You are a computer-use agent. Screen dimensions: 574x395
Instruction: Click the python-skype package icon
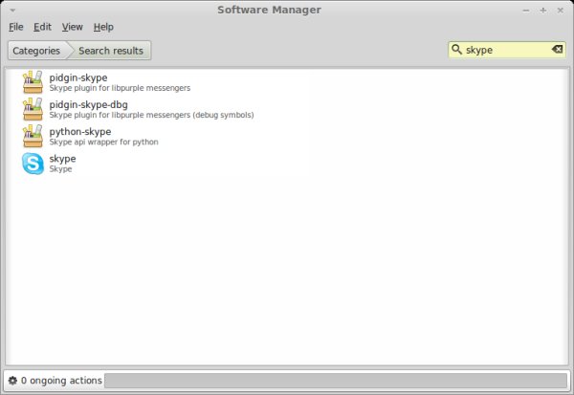[33, 137]
